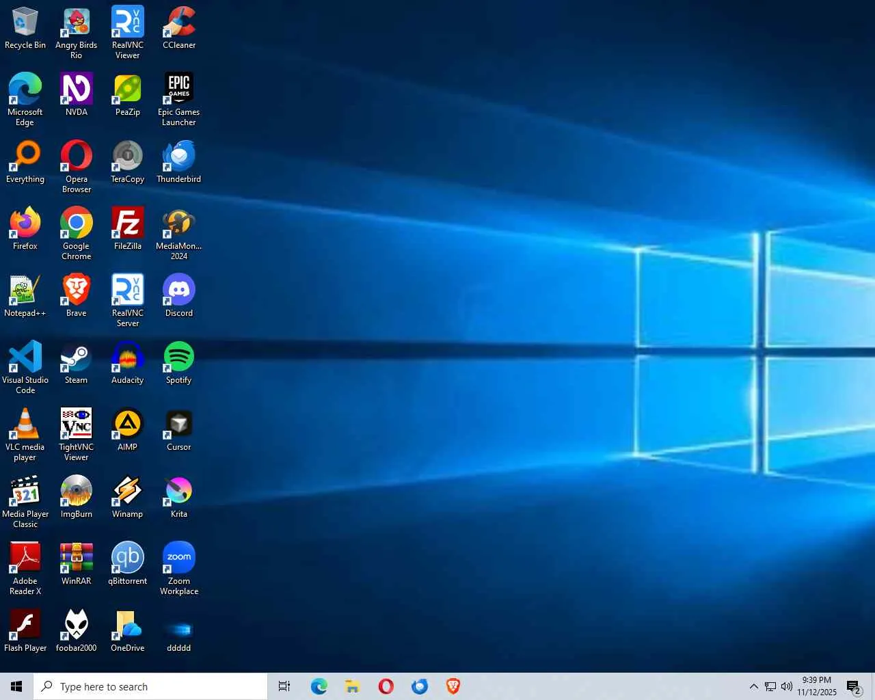
Task: Launch Brave from the taskbar
Action: pyautogui.click(x=453, y=686)
